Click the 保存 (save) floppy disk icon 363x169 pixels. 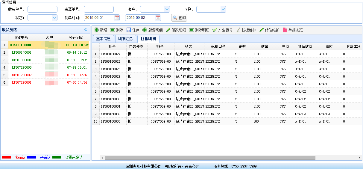pyautogui.click(x=129, y=30)
